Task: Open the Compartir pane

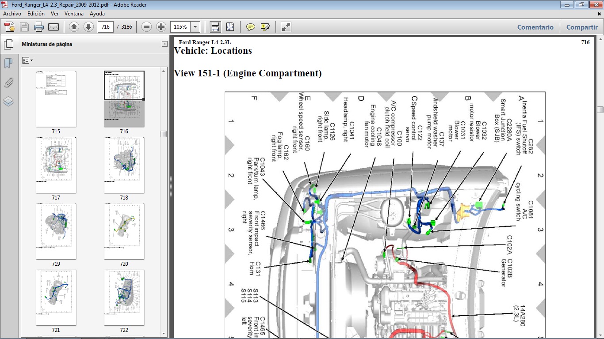Action: (x=582, y=27)
